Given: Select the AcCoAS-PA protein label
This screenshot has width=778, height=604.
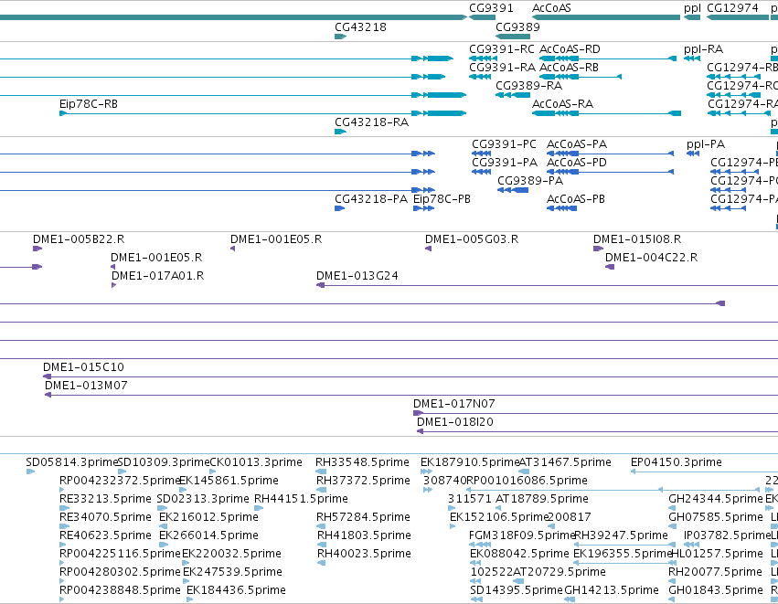Looking at the screenshot, I should (x=577, y=143).
